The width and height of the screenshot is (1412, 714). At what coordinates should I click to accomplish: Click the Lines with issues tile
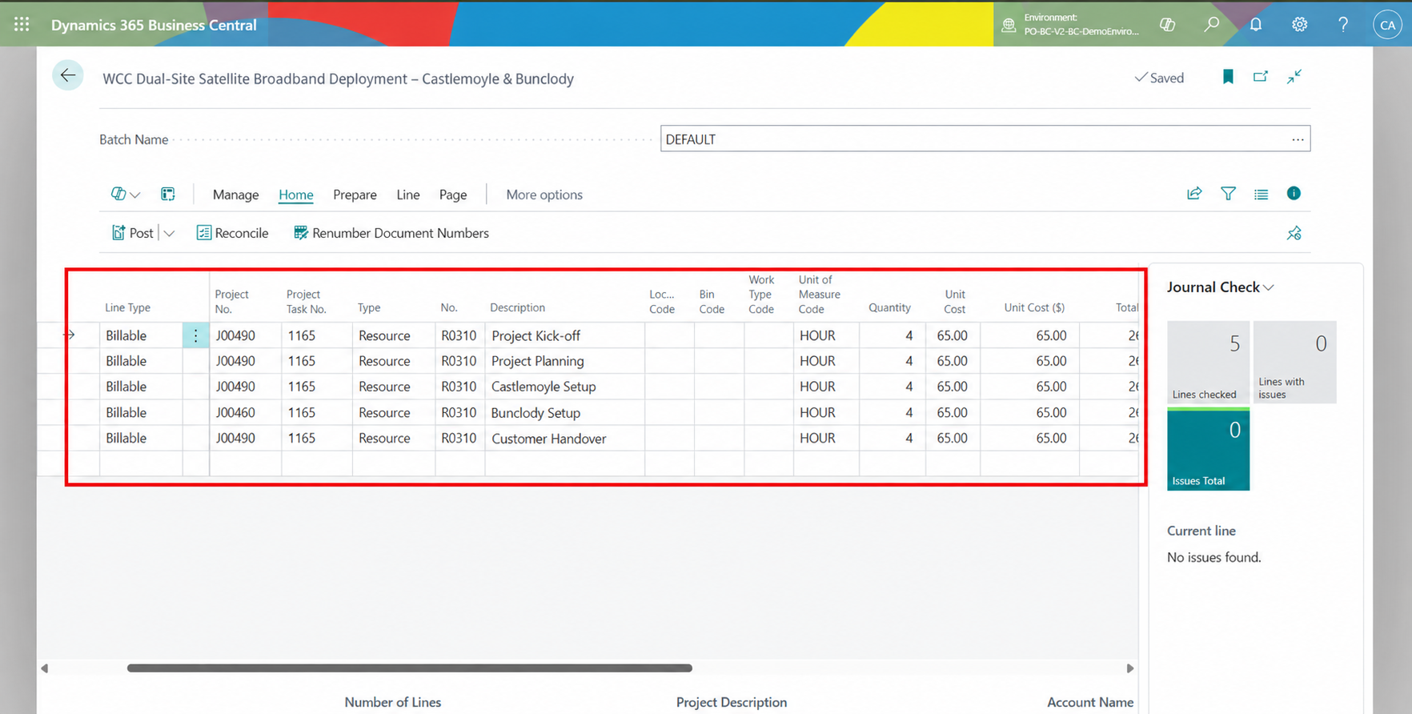point(1294,362)
